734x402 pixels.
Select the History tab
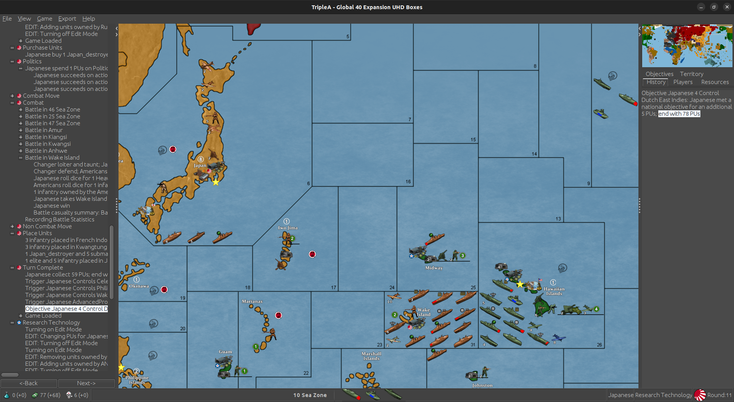point(656,82)
